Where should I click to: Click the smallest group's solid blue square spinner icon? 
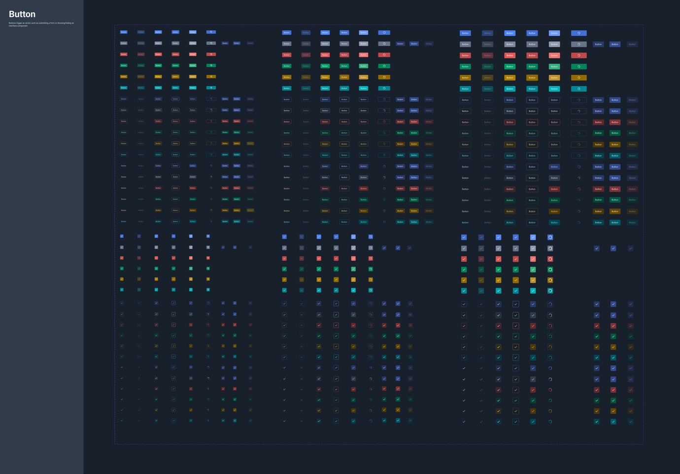[x=208, y=237]
